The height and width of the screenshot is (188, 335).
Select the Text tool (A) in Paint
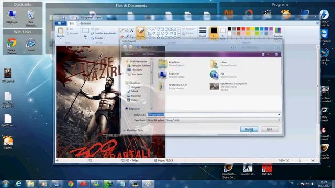pos(131,31)
